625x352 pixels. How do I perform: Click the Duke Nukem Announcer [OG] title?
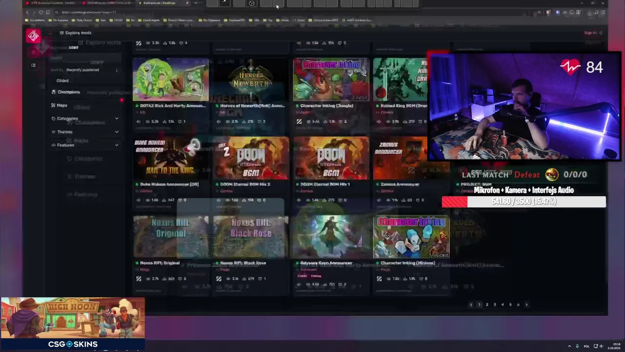169,184
